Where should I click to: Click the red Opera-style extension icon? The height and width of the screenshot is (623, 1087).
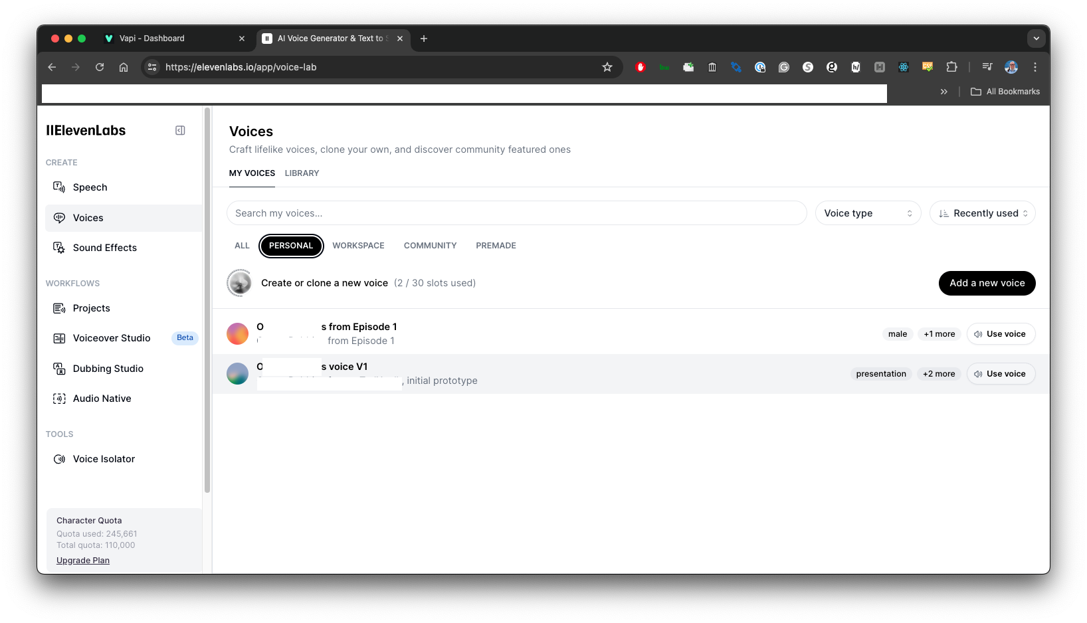point(641,67)
